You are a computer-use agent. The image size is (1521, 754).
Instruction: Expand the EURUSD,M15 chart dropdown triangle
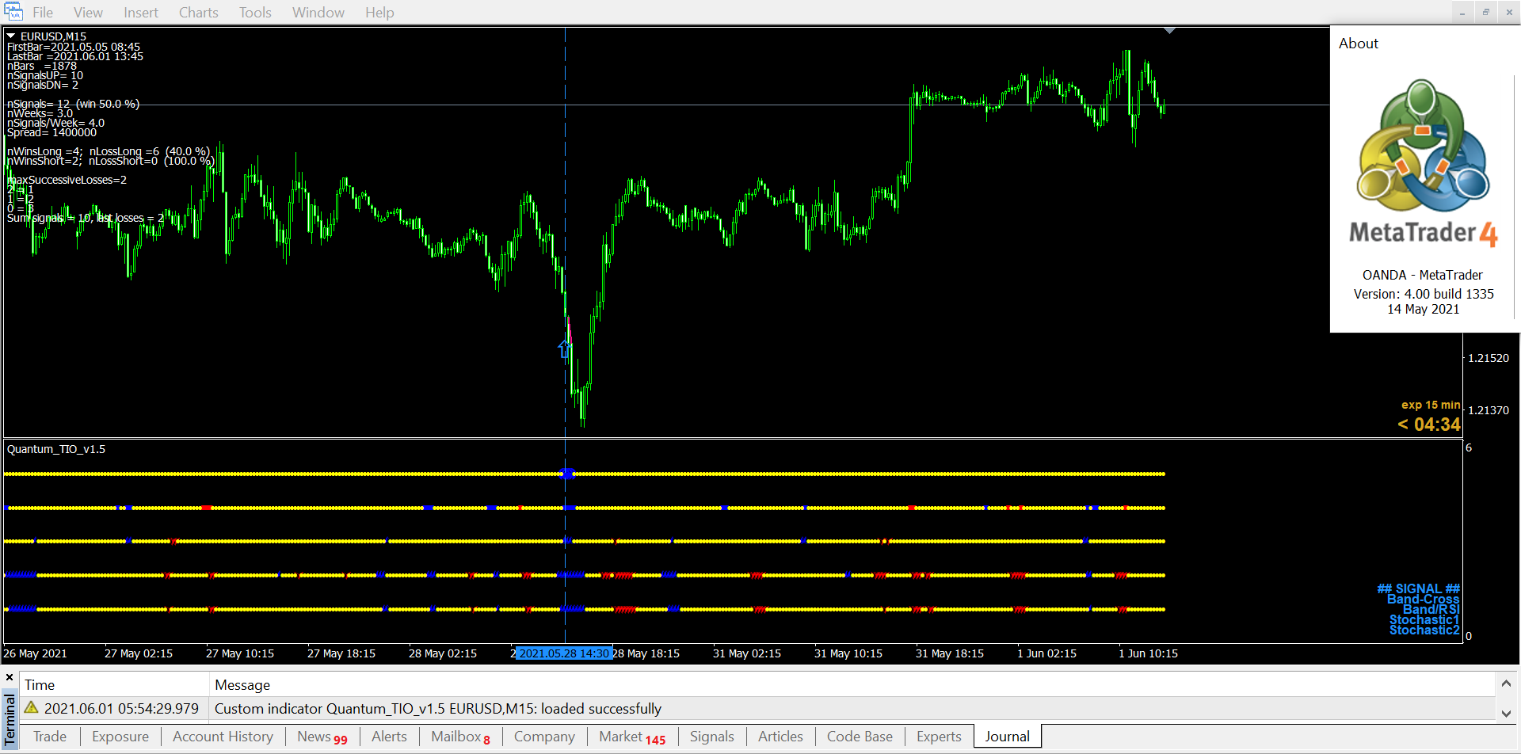11,36
